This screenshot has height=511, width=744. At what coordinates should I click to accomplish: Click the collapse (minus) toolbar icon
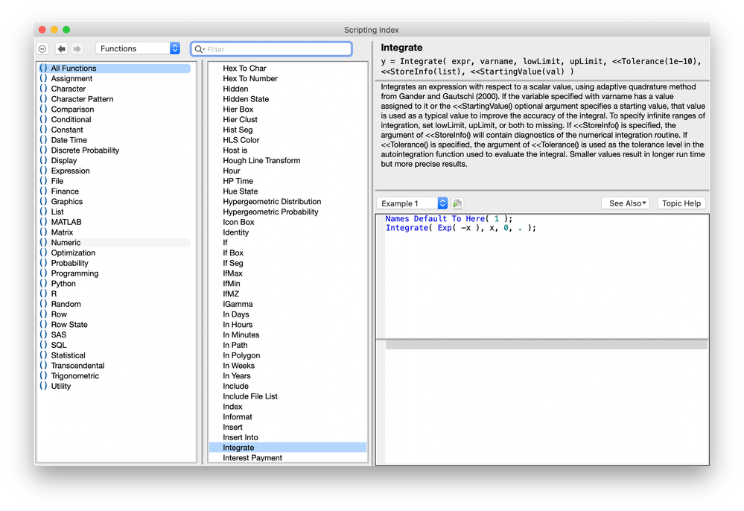pos(42,49)
